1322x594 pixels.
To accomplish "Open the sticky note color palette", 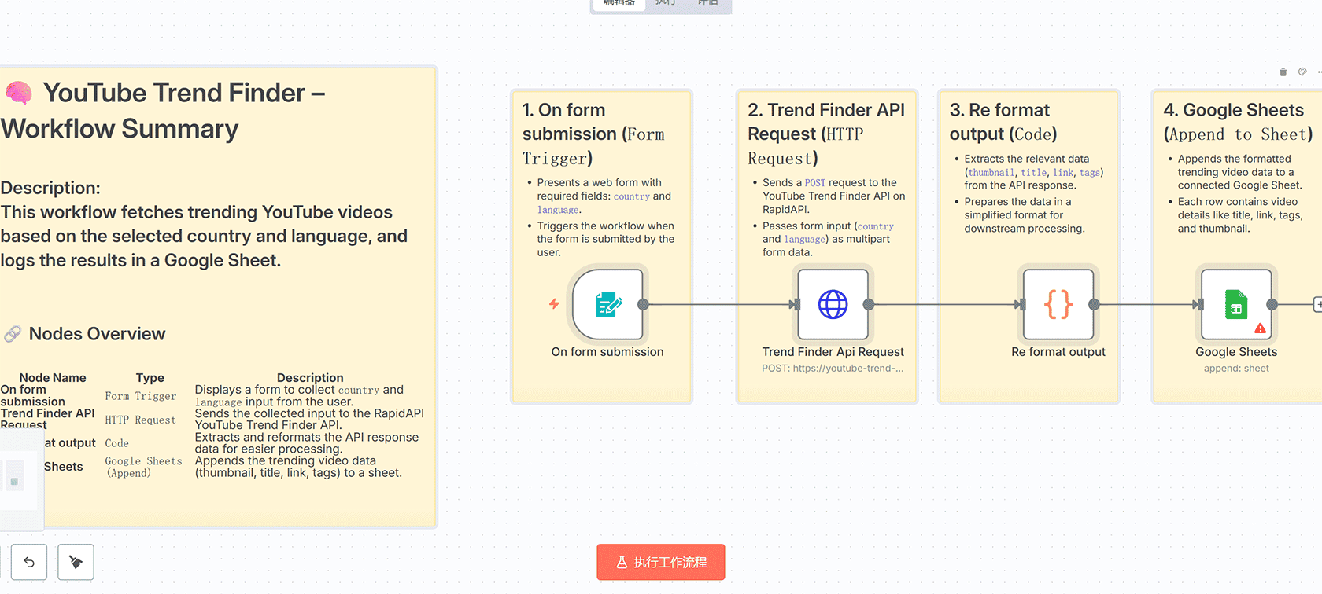I will click(1302, 72).
